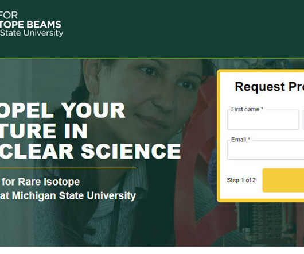Click the Email label
This screenshot has width=304, height=254.
point(240,140)
